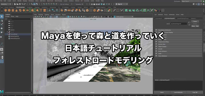Click the Focus button in Attribute Editor
The image size is (205, 96).
click(x=195, y=22)
